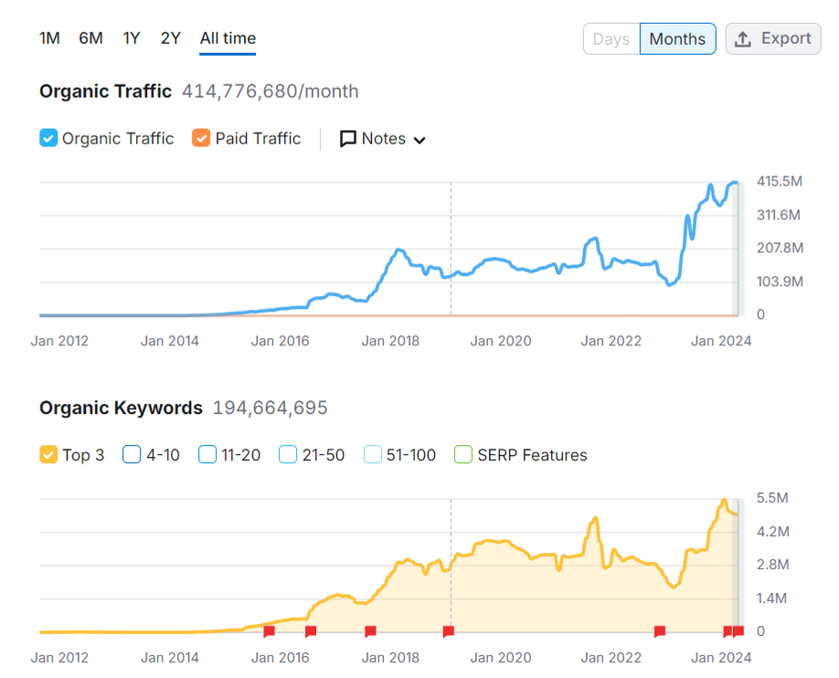Enable the 11-20 keywords checkbox
839x678 pixels.
point(207,455)
